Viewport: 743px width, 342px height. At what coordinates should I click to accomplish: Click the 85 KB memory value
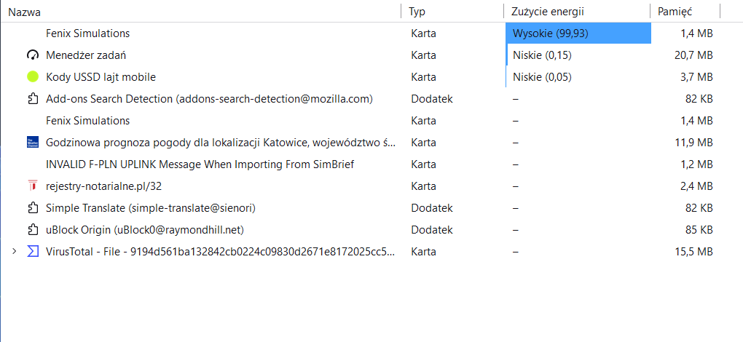[x=699, y=230]
